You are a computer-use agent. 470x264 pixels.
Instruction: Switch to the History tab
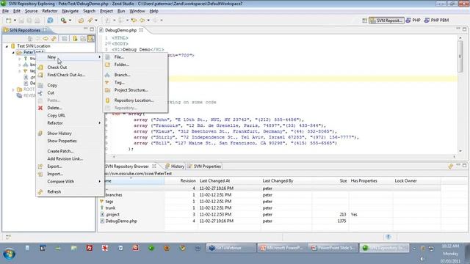[x=175, y=166]
